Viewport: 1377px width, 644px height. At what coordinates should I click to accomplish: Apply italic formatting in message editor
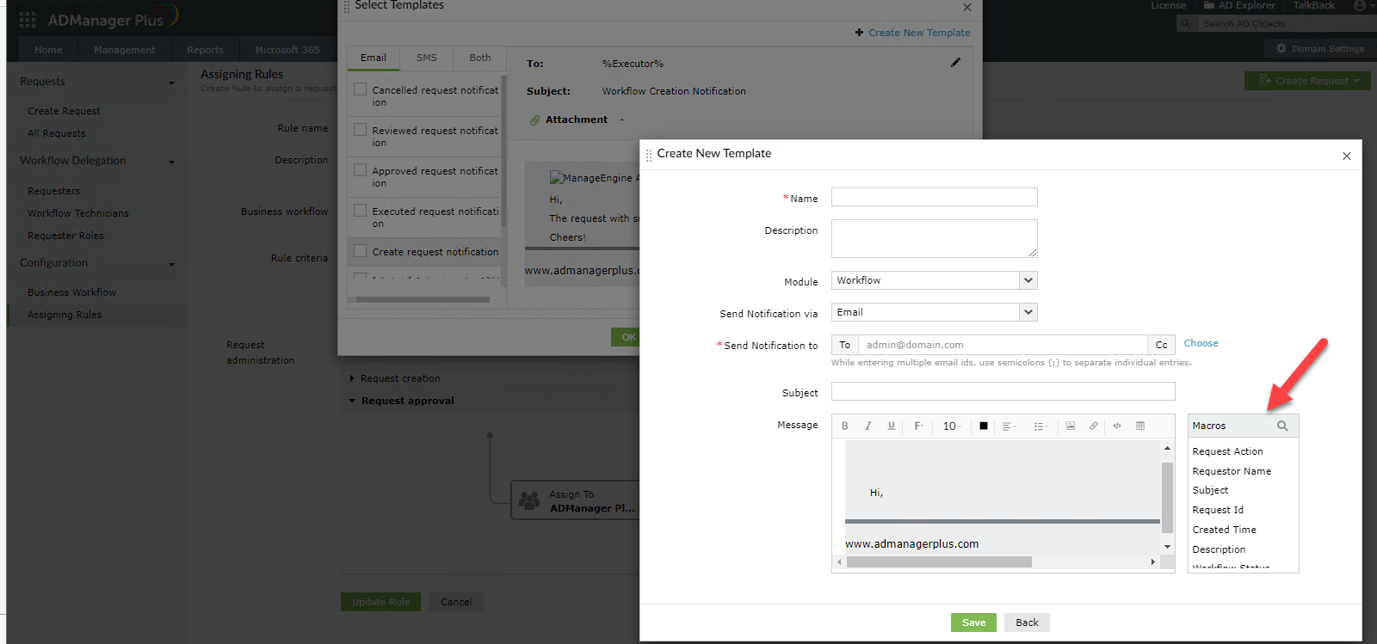tap(868, 426)
